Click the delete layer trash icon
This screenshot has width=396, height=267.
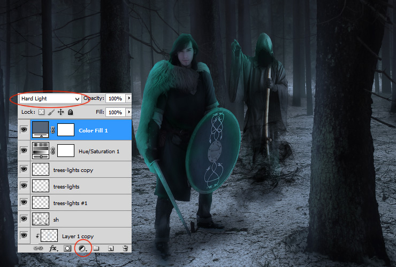[125, 248]
